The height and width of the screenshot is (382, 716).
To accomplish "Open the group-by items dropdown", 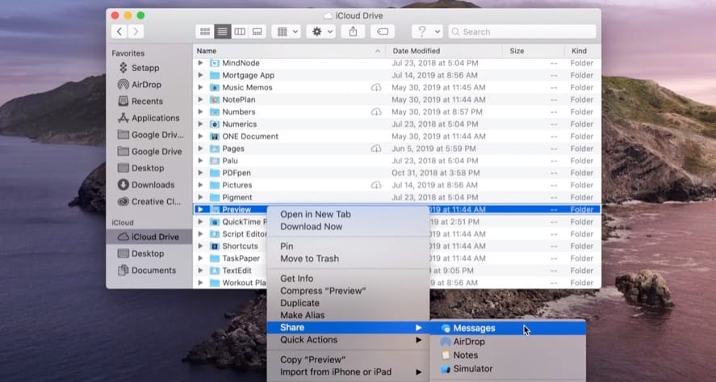I will click(287, 31).
